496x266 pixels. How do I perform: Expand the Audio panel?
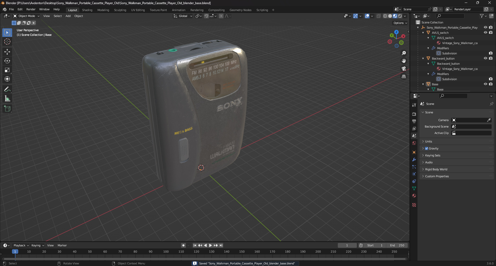429,162
